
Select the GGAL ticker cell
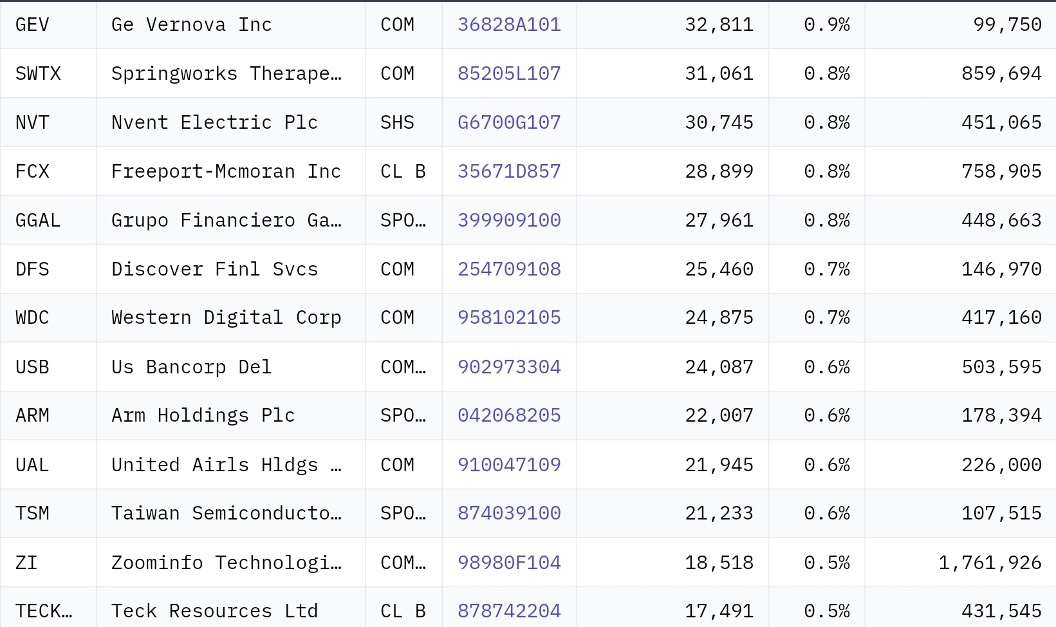coord(48,220)
